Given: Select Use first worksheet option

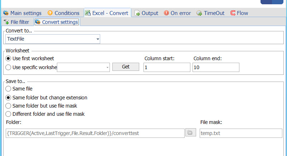Looking at the screenshot, I should pyautogui.click(x=8, y=58).
